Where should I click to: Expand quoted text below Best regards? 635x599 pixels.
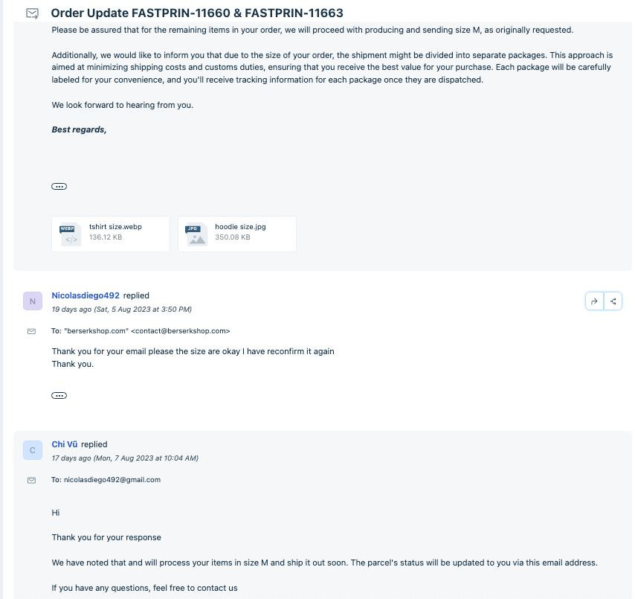click(59, 187)
